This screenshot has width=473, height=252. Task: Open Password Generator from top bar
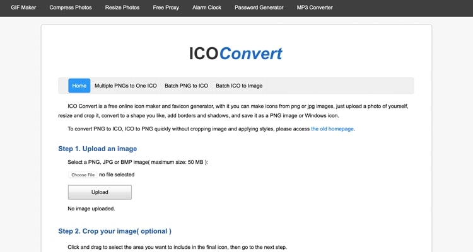[259, 8]
